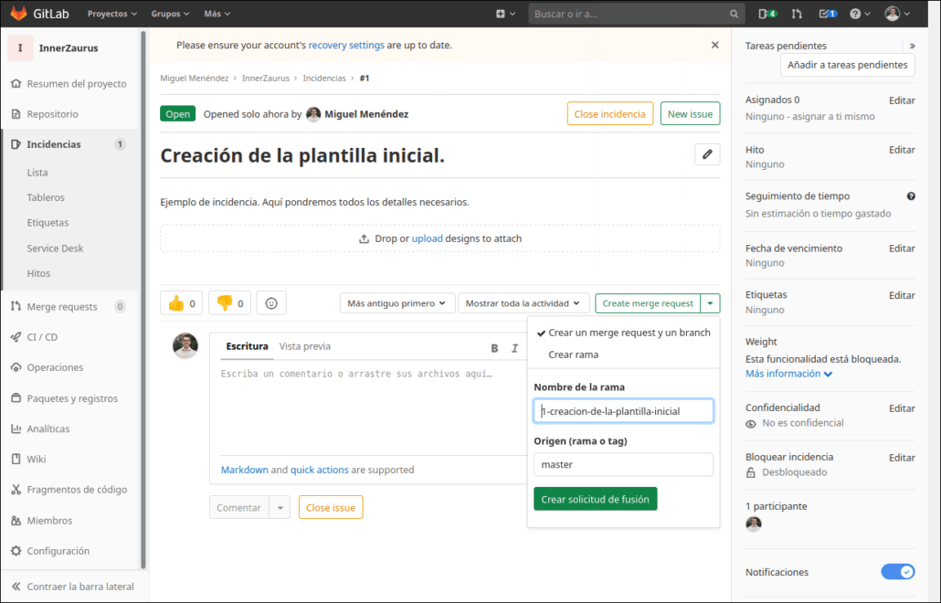Click the search magnifier icon

(x=734, y=14)
